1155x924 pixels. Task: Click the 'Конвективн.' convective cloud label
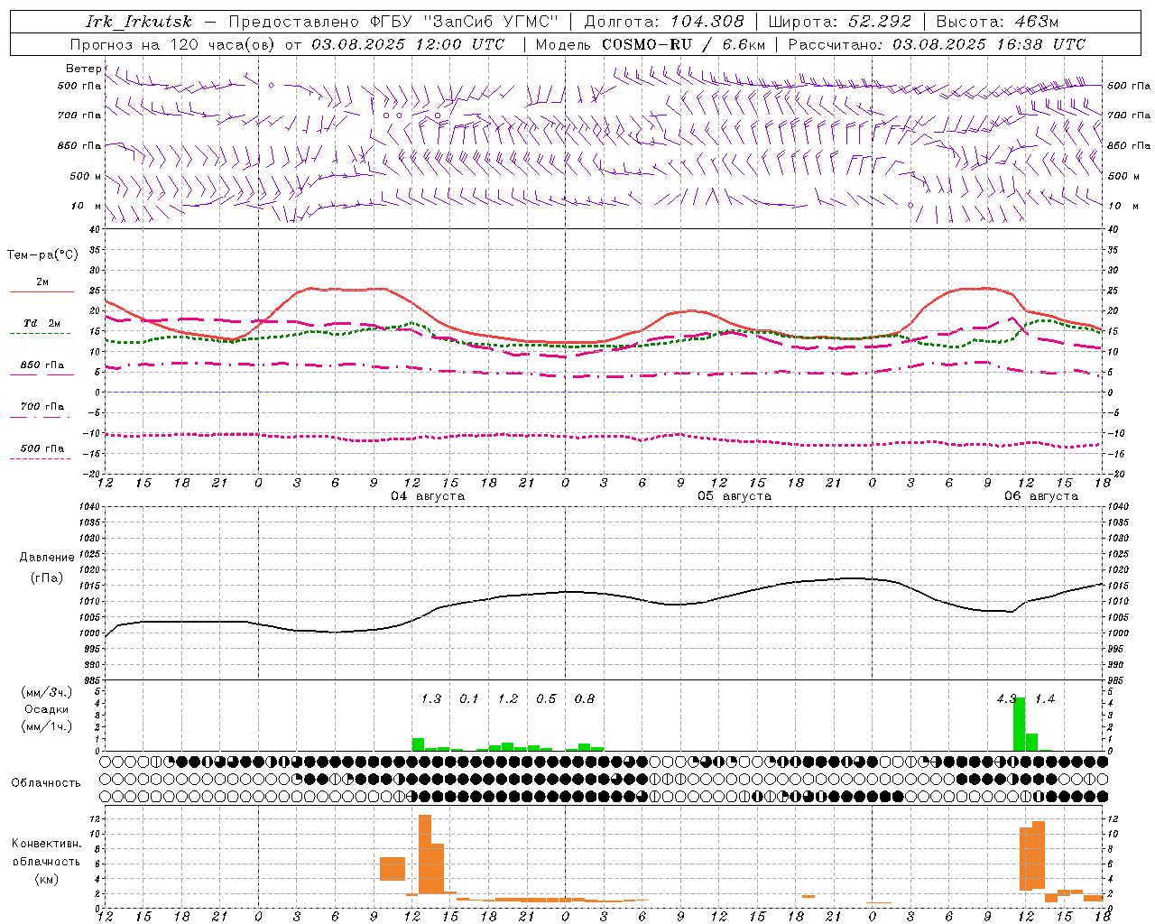(x=47, y=844)
